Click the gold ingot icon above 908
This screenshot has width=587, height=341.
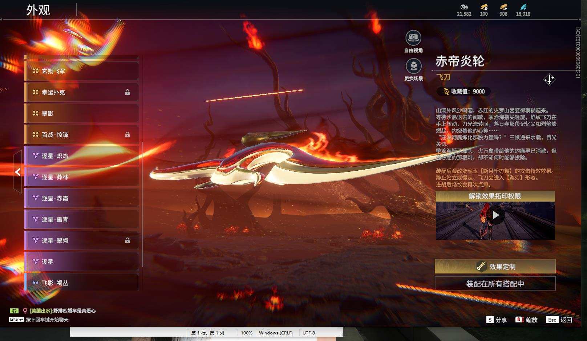point(503,7)
